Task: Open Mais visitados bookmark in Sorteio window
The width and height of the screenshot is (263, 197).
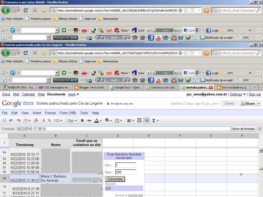Action: 12,61
